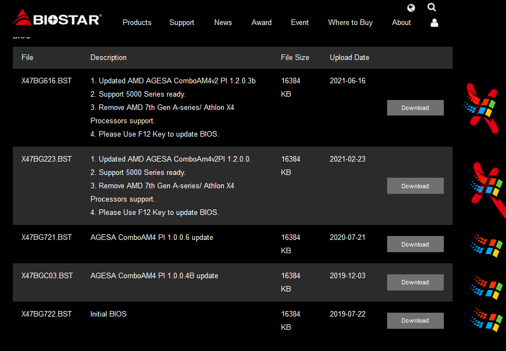Click the upload date 2021-02-23
This screenshot has height=351, width=506.
point(348,159)
